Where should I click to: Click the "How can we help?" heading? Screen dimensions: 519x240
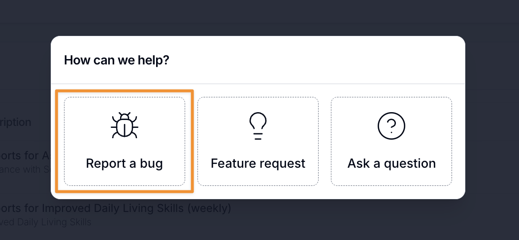pos(116,60)
